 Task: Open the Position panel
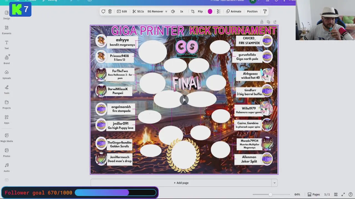coord(252,11)
